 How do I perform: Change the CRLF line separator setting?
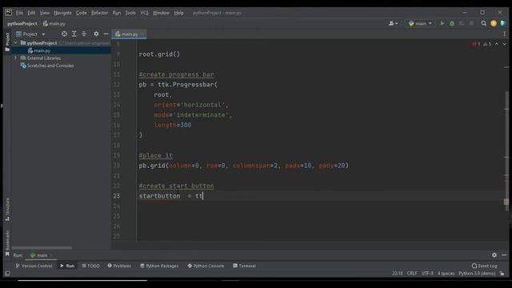[412, 274]
